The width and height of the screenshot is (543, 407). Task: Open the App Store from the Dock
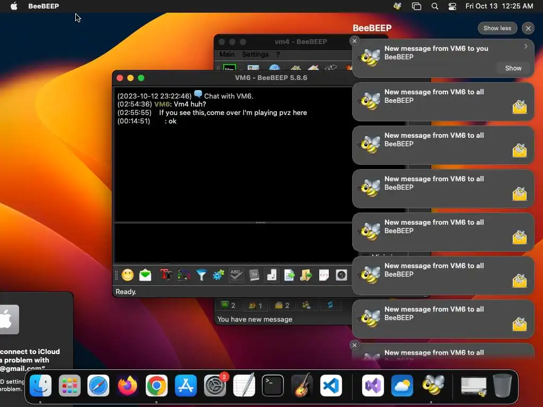(186, 385)
